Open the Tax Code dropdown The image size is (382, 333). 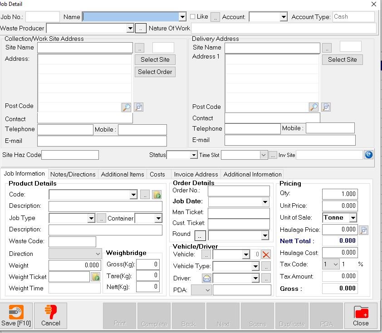tap(335, 264)
